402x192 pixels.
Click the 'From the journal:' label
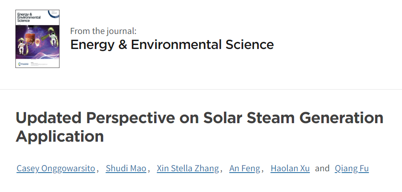pyautogui.click(x=103, y=31)
